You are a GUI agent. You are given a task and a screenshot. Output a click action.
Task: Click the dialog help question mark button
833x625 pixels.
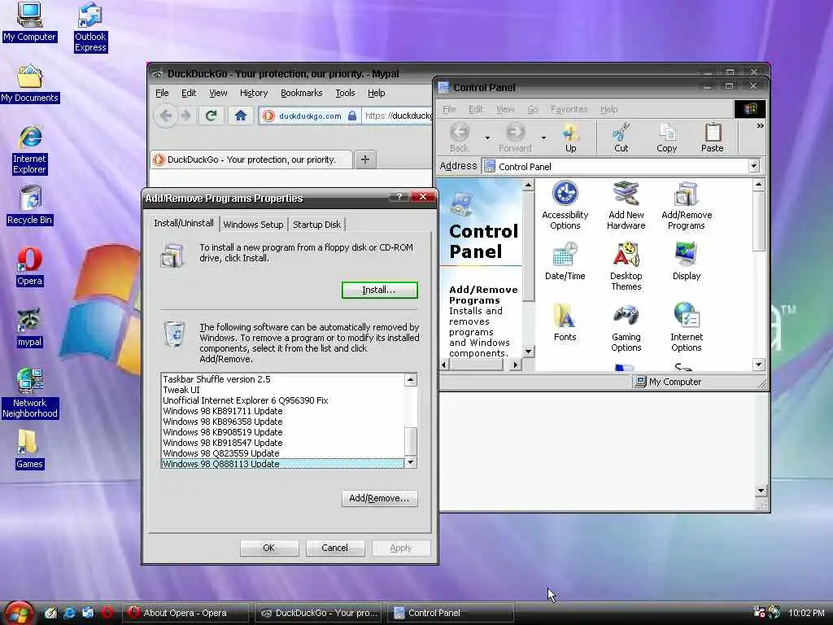[399, 197]
